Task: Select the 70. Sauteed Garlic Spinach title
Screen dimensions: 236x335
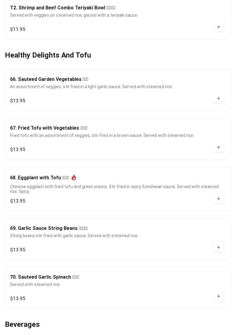Action: (40, 277)
